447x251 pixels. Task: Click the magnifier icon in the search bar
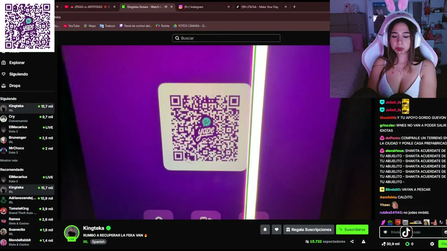tap(177, 38)
